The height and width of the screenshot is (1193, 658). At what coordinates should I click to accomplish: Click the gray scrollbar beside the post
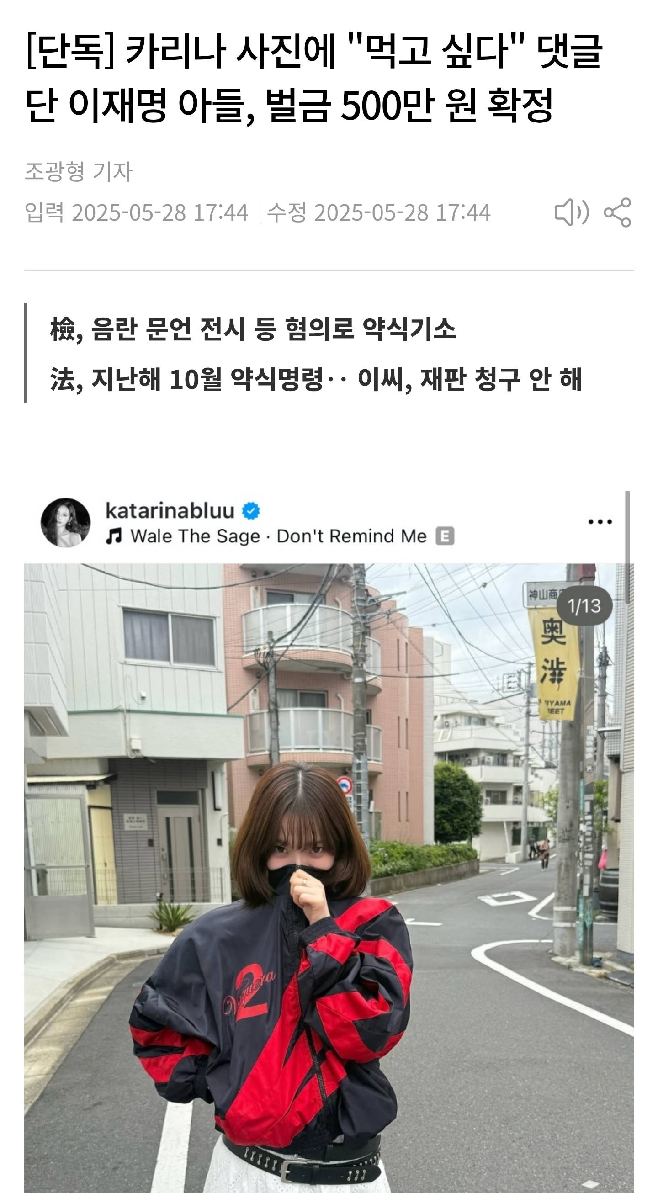[x=627, y=546]
